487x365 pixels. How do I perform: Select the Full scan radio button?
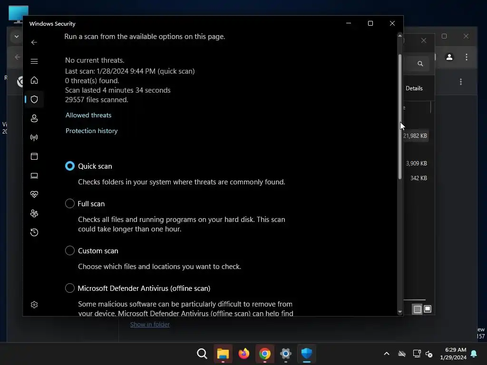[x=70, y=203]
